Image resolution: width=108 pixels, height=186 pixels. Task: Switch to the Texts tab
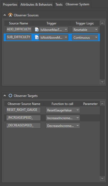click(x=59, y=5)
